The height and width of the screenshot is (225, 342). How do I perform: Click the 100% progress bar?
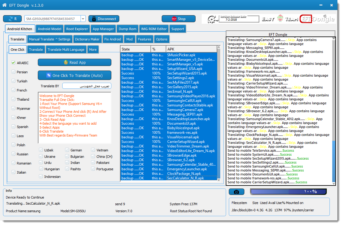point(288,192)
